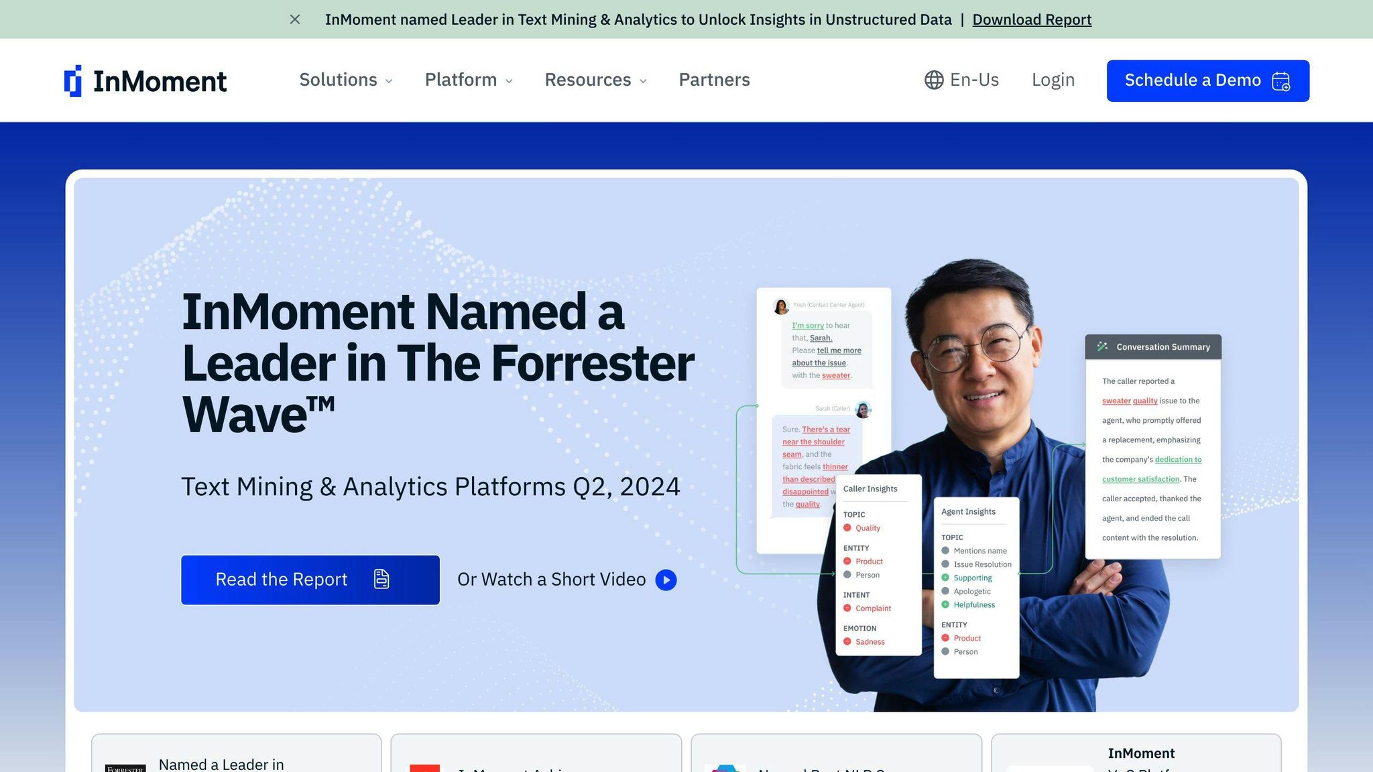Click the InMoment wordmark in the header
The width and height of the screenshot is (1373, 772).
coord(160,81)
